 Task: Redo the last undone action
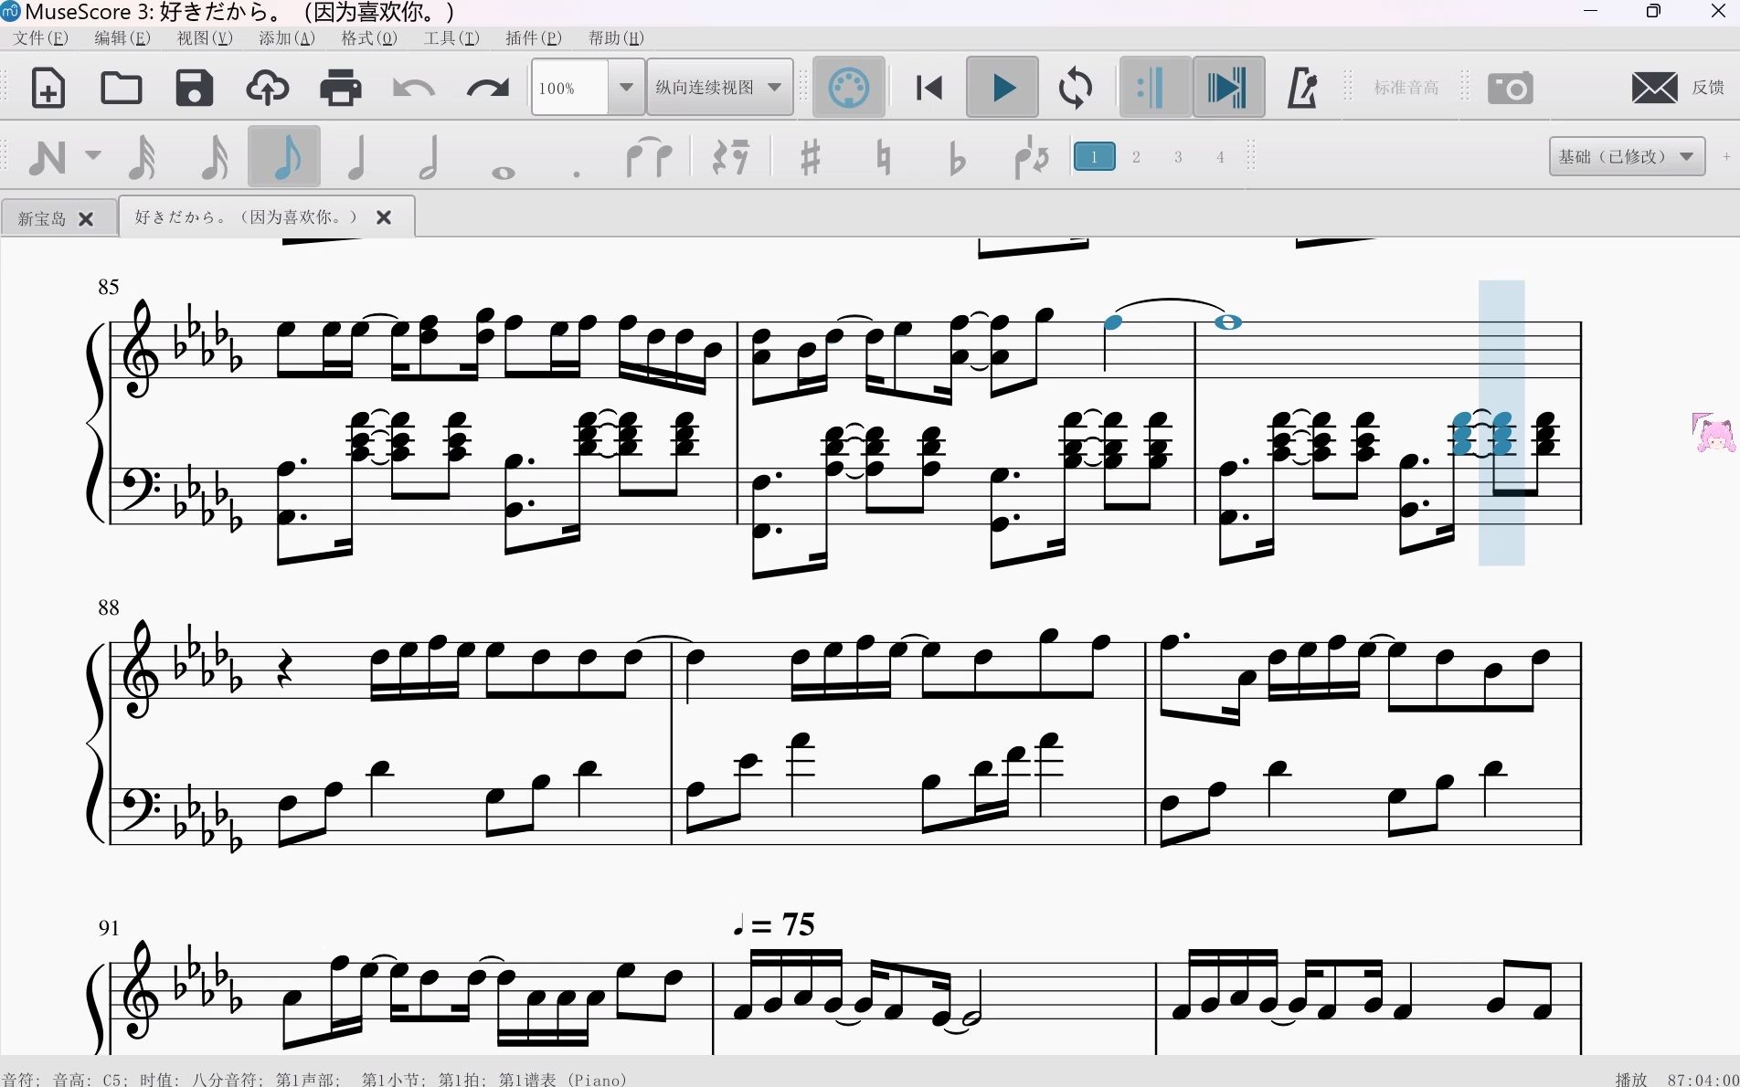coord(487,88)
